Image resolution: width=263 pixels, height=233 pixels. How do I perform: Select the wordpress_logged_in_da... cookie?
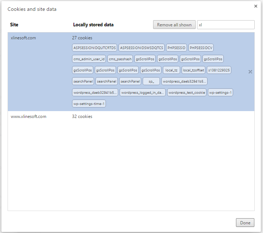(143, 92)
